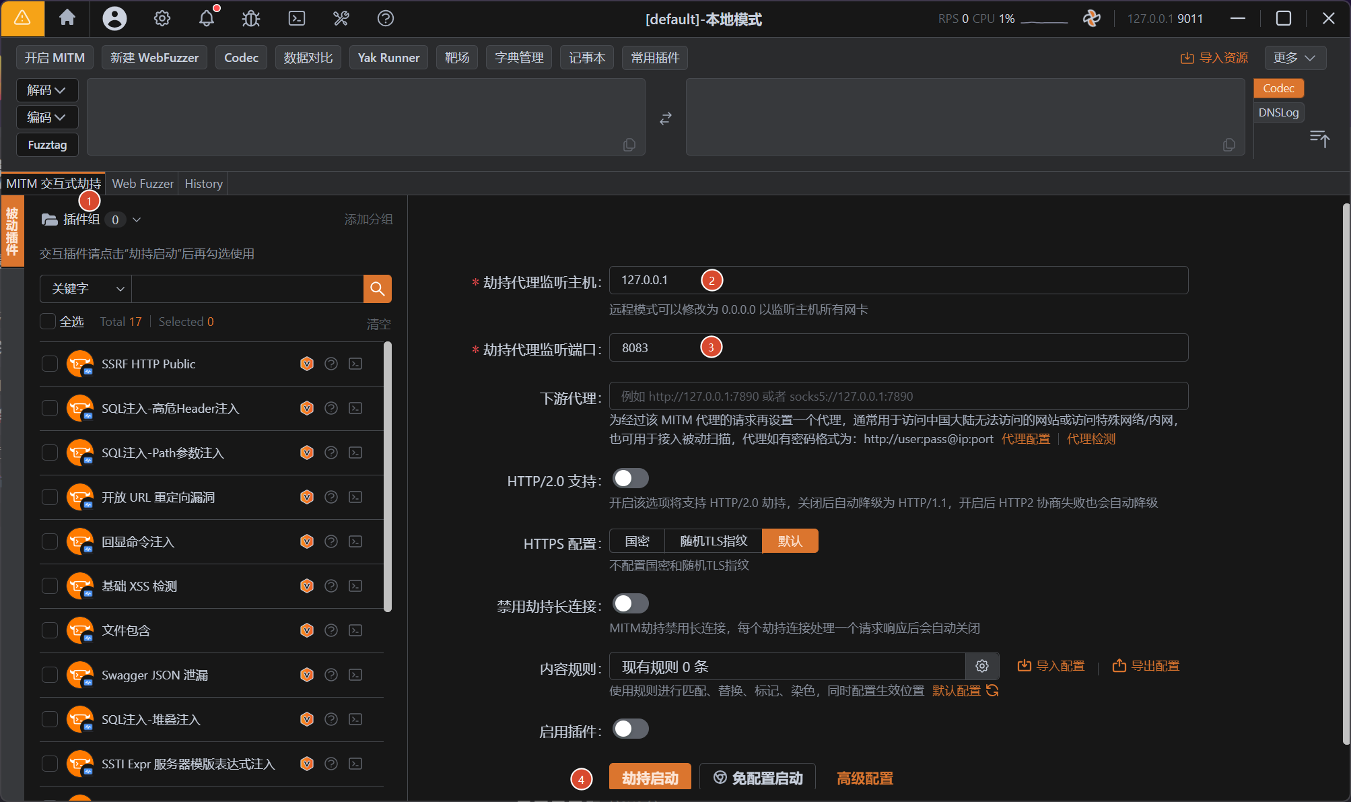The width and height of the screenshot is (1351, 802).
Task: Check the SSRF HTTP Public plugin checkbox
Action: pyautogui.click(x=50, y=364)
